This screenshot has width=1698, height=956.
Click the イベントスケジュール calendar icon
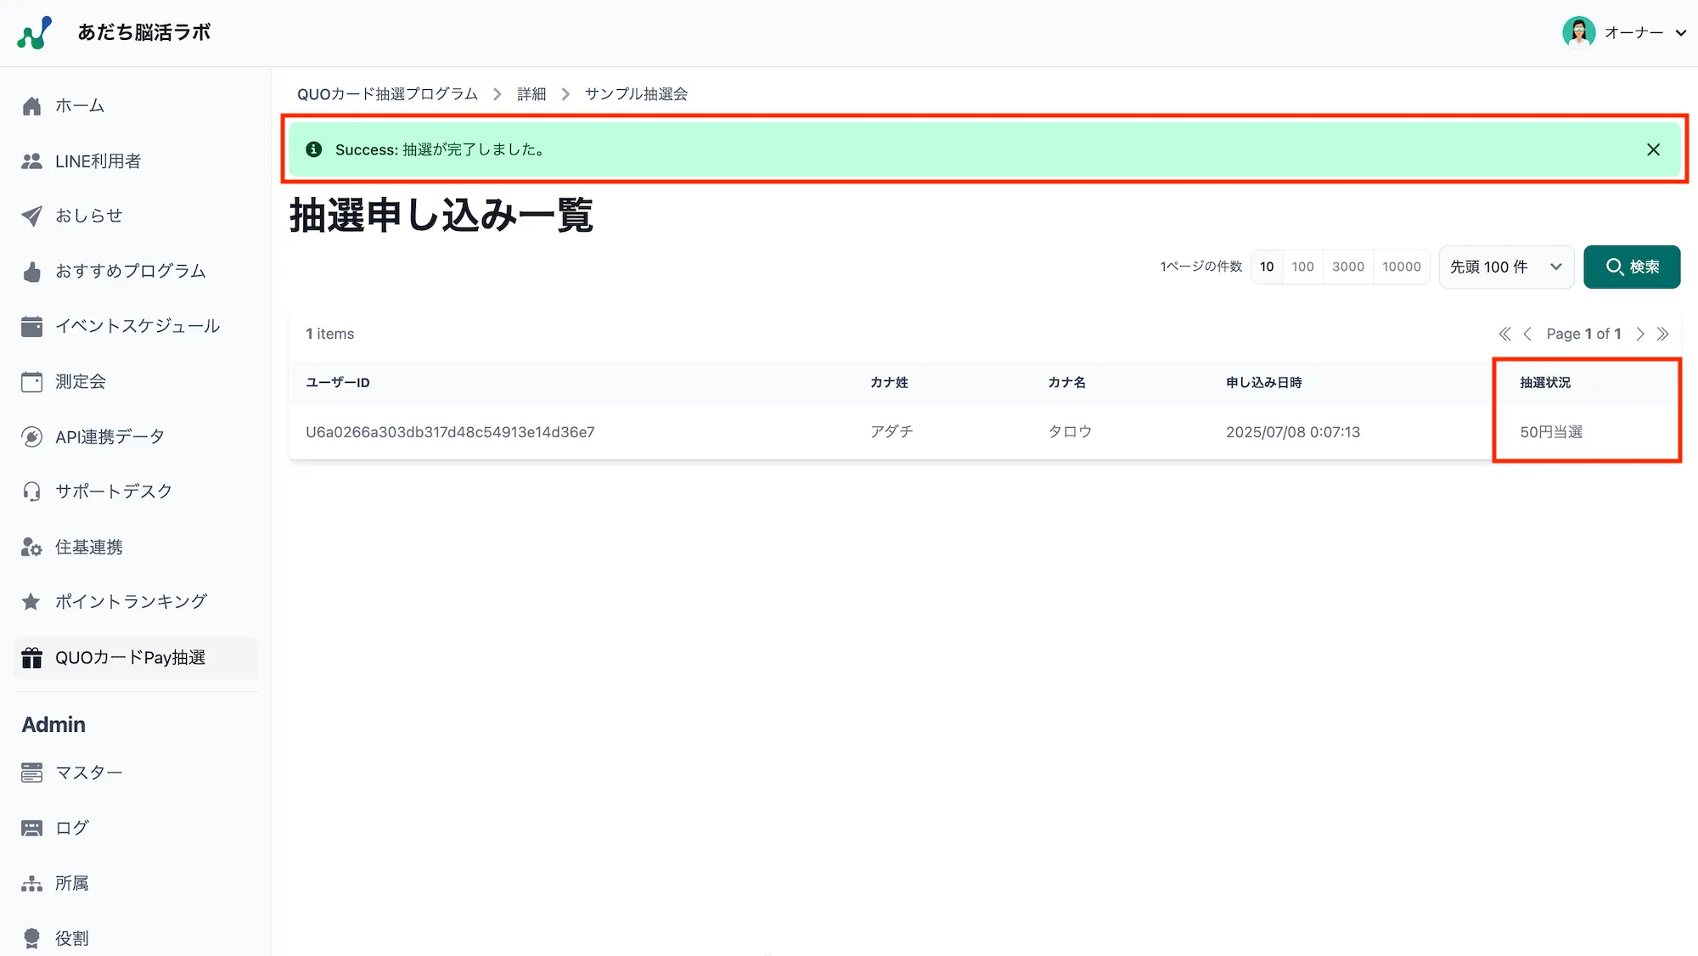(x=31, y=326)
